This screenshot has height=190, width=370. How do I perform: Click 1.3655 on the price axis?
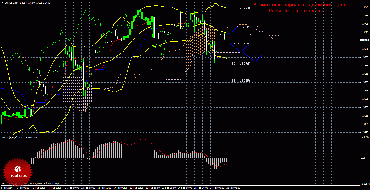[365, 57]
